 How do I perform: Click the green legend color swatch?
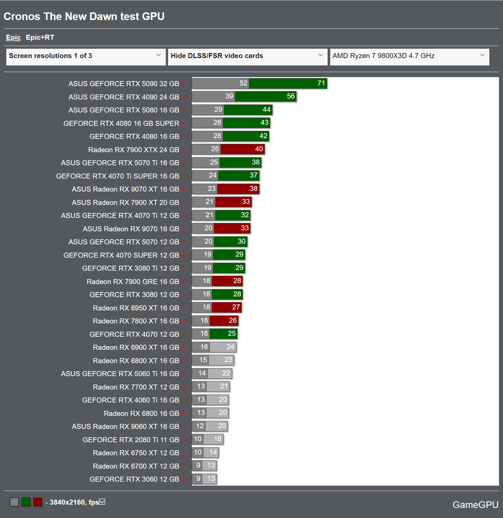(x=26, y=502)
